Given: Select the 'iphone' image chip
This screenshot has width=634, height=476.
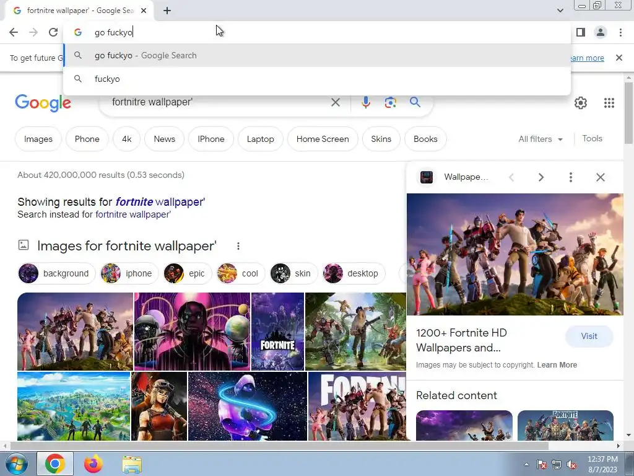Looking at the screenshot, I should pos(128,273).
